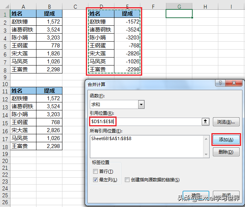
Task: Click cell A7 马凤英
Action: tap(23, 62)
